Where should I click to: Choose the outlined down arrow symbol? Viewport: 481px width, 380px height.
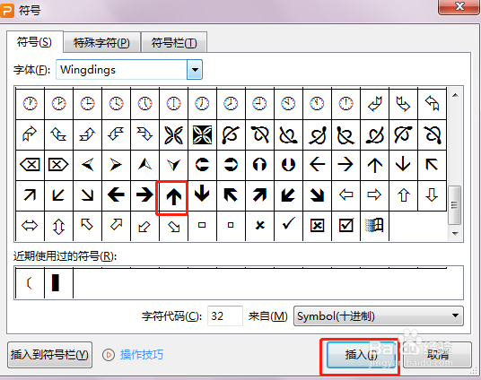(x=432, y=195)
